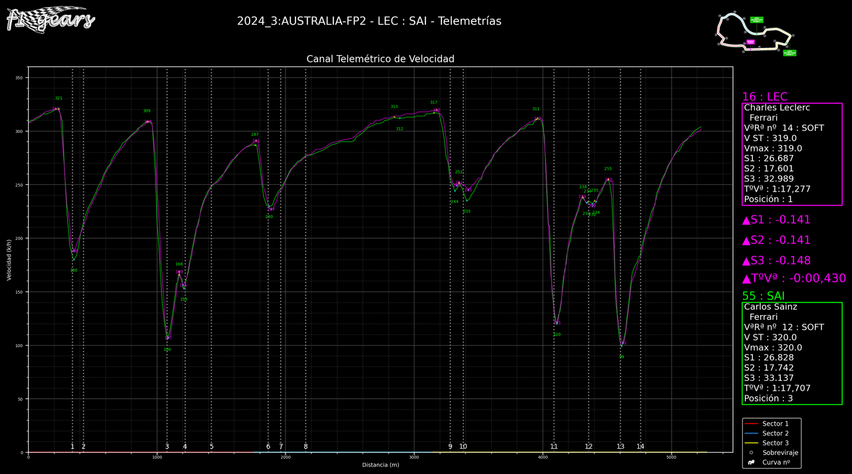Click the '311' peak speed label
The image size is (852, 474).
tap(536, 109)
